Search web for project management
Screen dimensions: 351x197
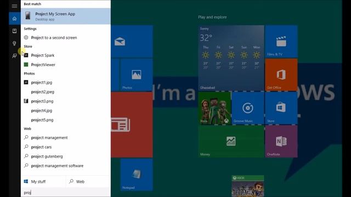66,137
